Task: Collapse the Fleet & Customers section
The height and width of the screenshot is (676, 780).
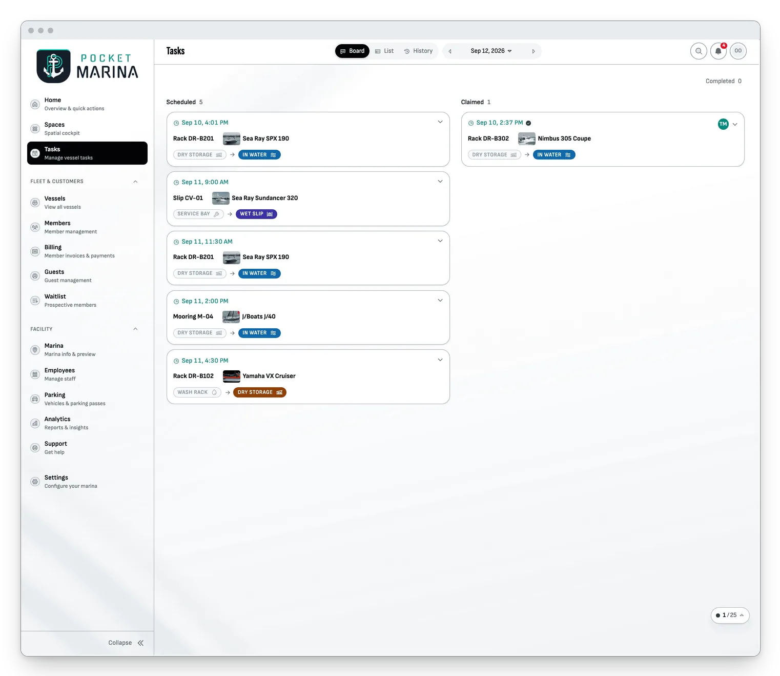Action: tap(135, 182)
